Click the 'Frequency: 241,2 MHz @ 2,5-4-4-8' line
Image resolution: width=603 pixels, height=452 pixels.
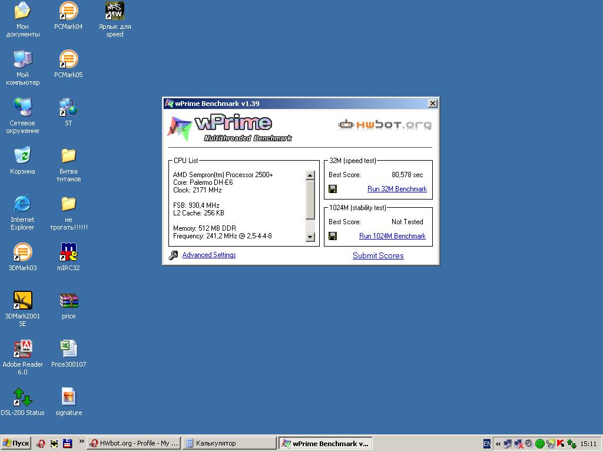tap(222, 235)
